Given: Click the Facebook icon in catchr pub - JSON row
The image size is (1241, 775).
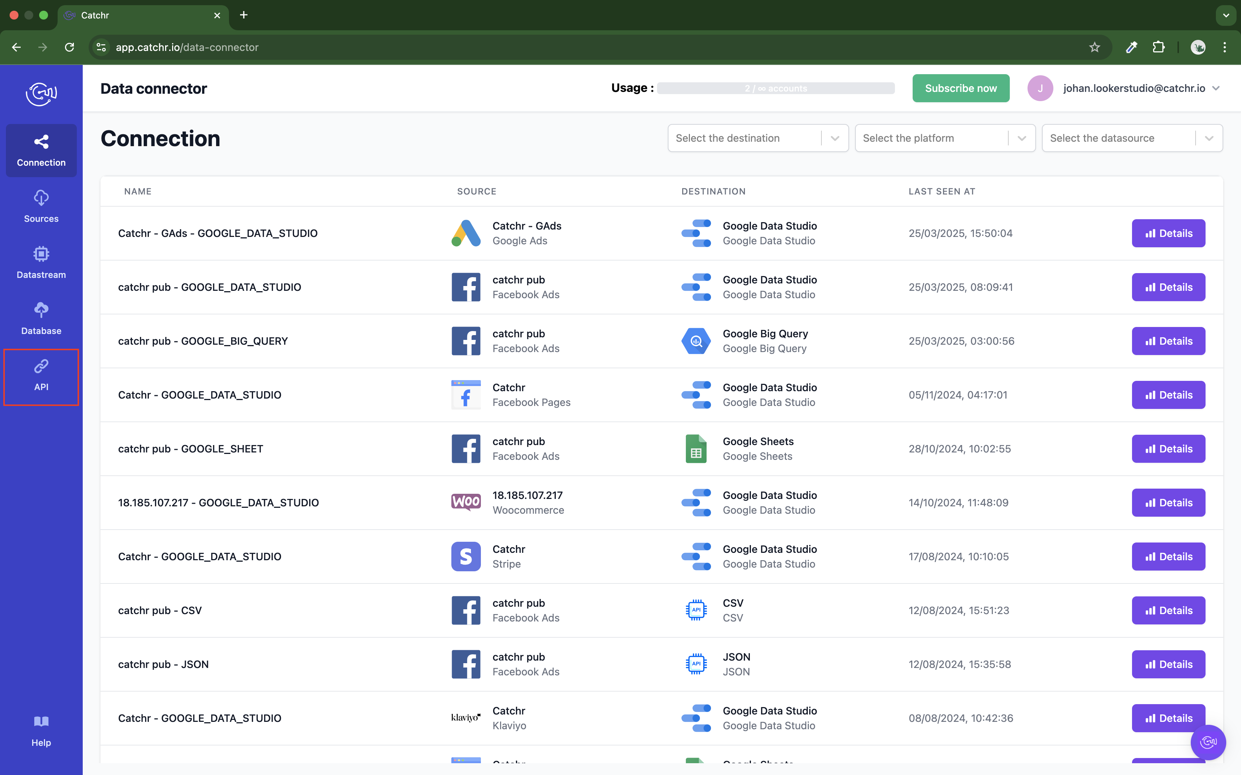Looking at the screenshot, I should tap(466, 664).
